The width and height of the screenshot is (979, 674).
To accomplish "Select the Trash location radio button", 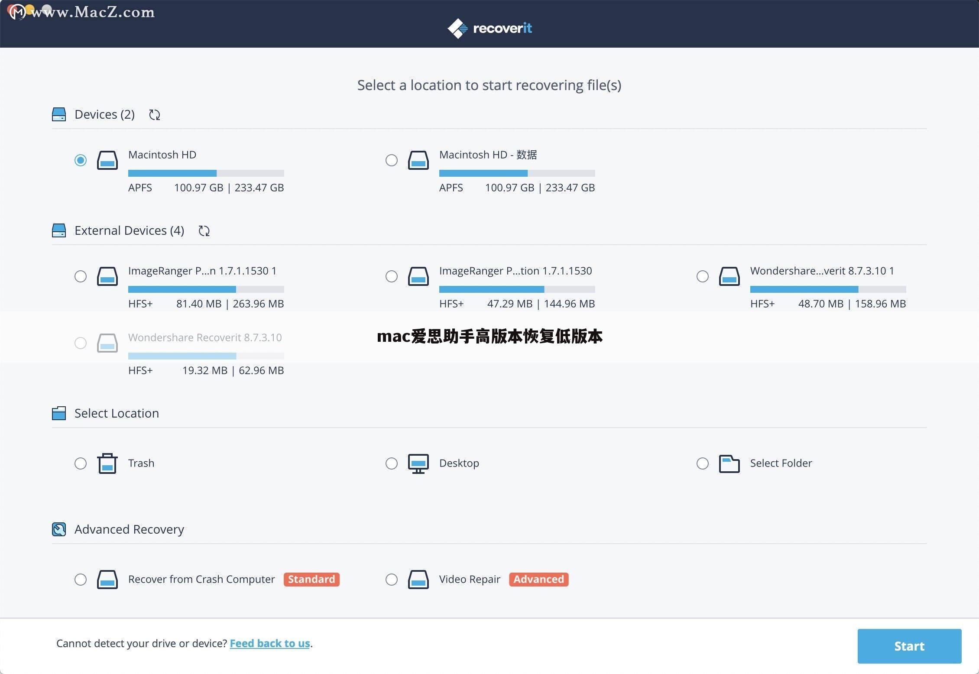I will click(x=81, y=463).
